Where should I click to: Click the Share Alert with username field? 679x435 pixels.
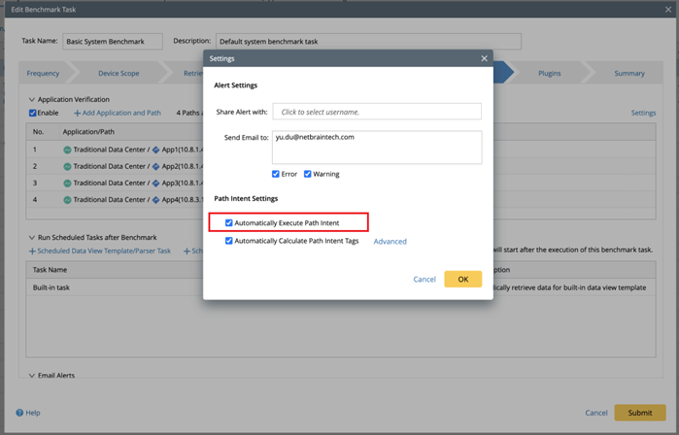(x=377, y=112)
